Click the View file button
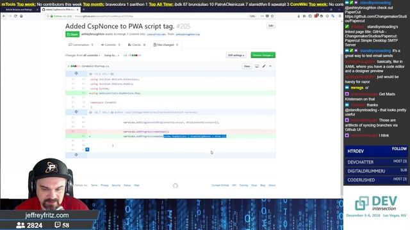Viewport: 410px width, 230px height. [x=247, y=66]
